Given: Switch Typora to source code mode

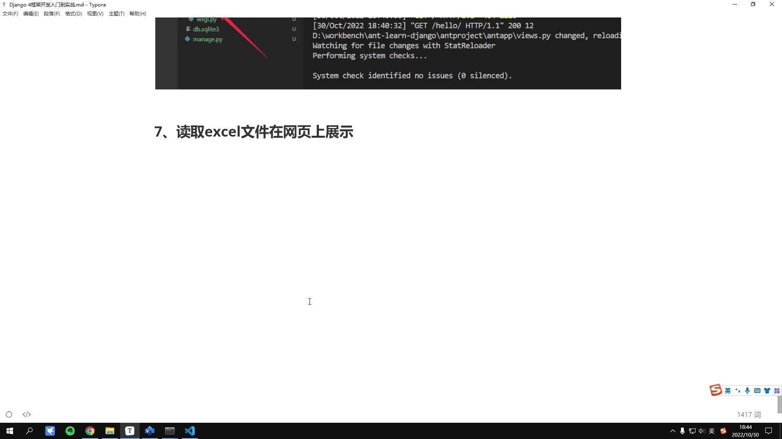Looking at the screenshot, I should [27, 414].
